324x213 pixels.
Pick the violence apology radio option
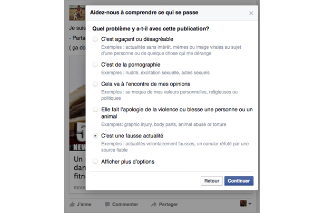tap(95, 110)
